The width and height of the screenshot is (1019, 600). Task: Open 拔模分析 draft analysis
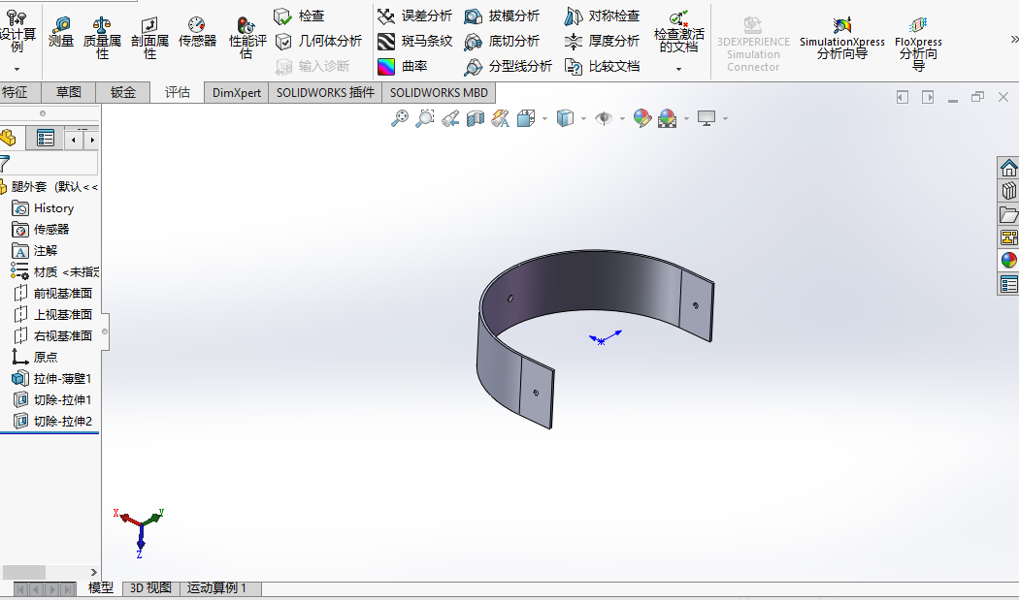502,16
